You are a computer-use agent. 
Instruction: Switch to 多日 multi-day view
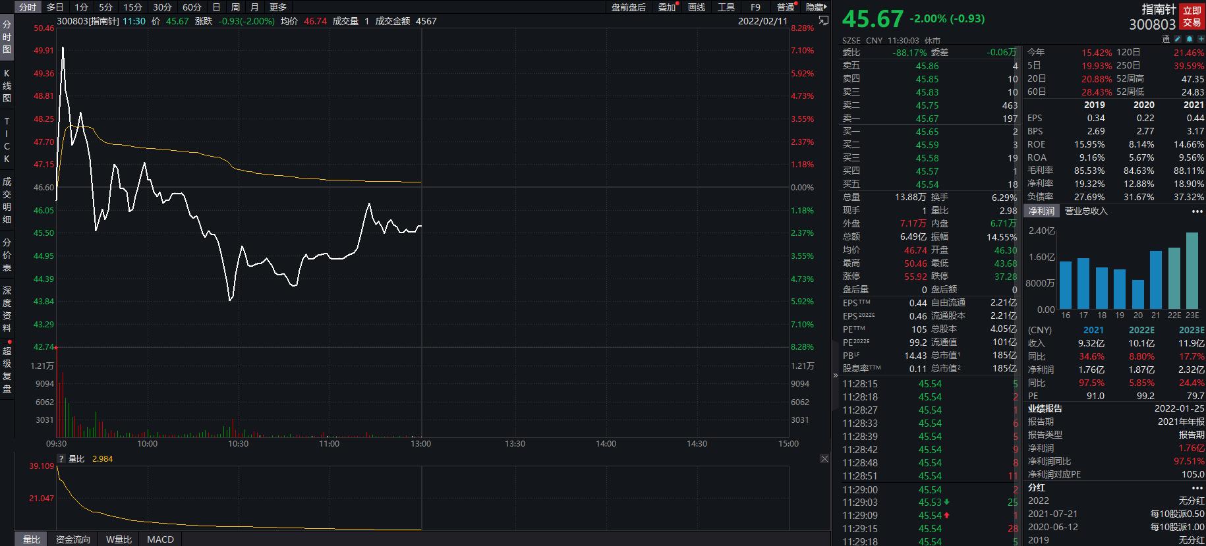point(55,7)
